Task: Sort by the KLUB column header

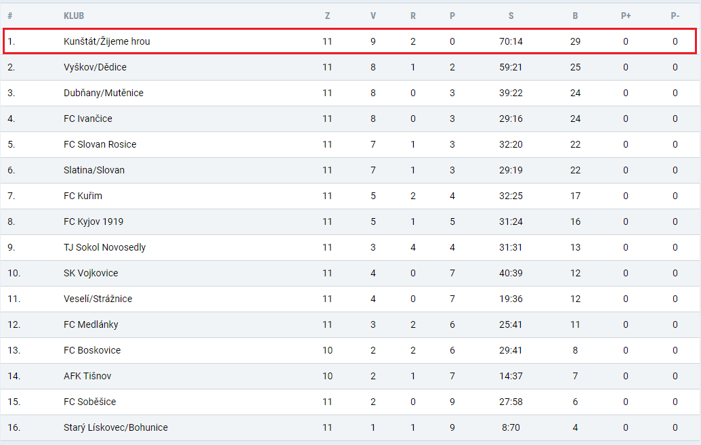Action: click(x=74, y=16)
